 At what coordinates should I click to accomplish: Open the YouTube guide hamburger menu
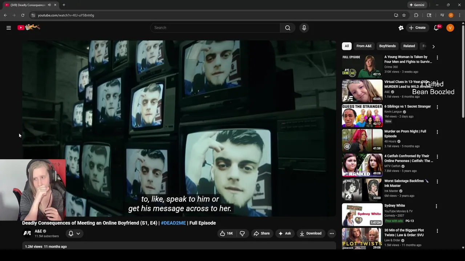tap(9, 28)
